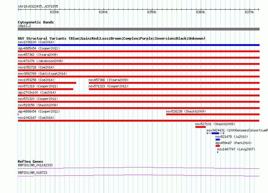Click the Cytogenetic Bands track title
Viewport: 268px width, 193px height.
click(36, 22)
